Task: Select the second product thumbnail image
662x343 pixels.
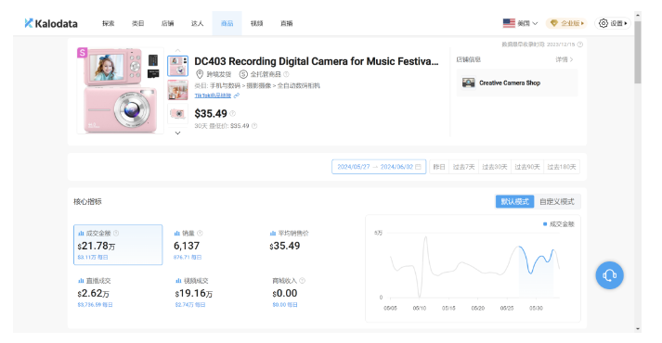Action: coord(177,89)
